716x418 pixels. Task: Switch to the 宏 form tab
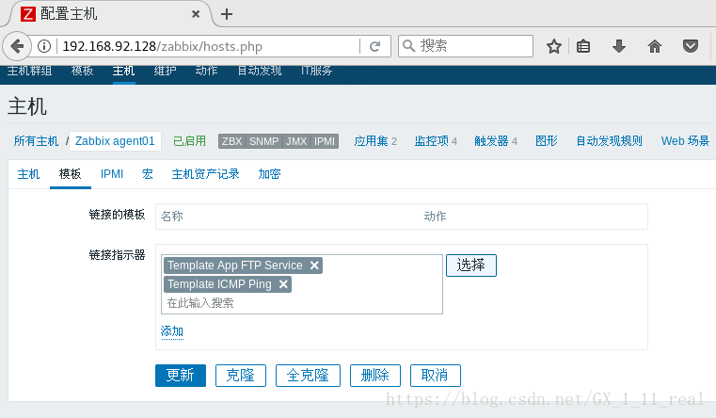coord(148,174)
